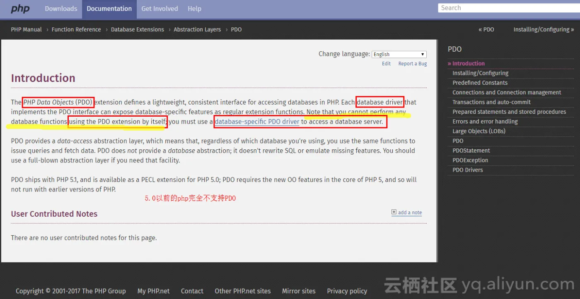Click the Report a Bug link

point(413,64)
